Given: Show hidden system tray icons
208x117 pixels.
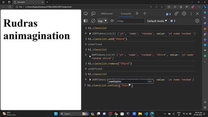Looking at the screenshot, I should (165, 114).
